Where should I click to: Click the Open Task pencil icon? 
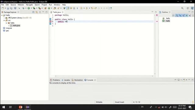58,8
